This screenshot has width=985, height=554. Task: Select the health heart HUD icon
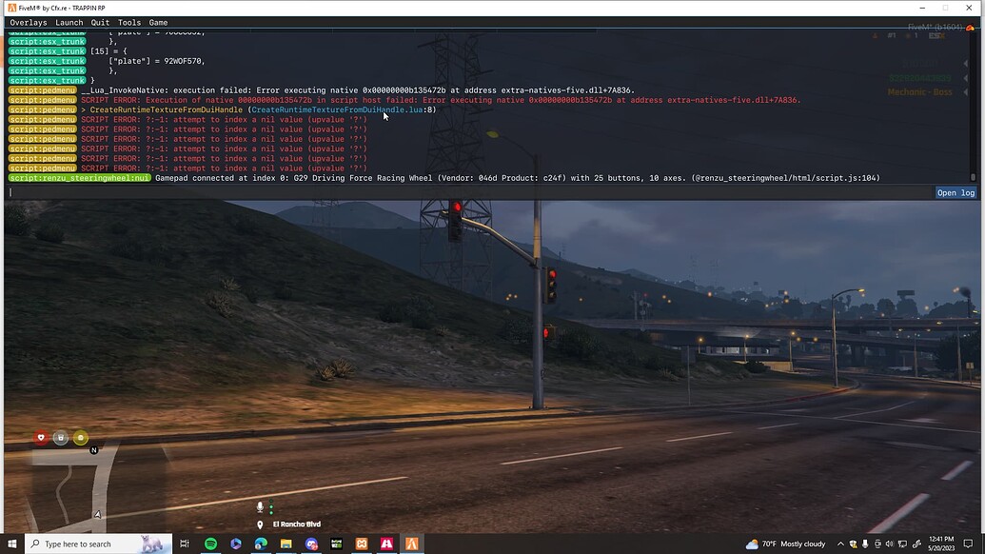[x=41, y=437]
